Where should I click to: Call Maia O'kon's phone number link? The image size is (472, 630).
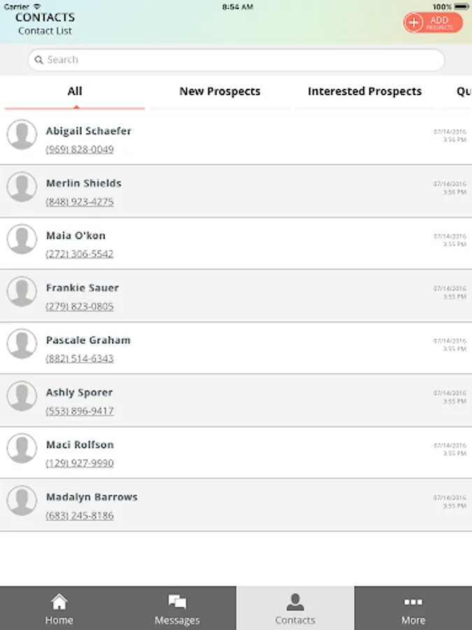click(x=80, y=254)
